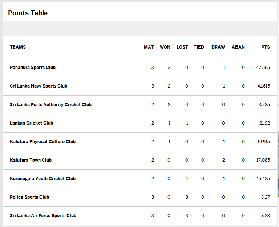Select Sri Lanka Ports Authority Cricket Club
The width and height of the screenshot is (279, 227).
[x=51, y=105]
